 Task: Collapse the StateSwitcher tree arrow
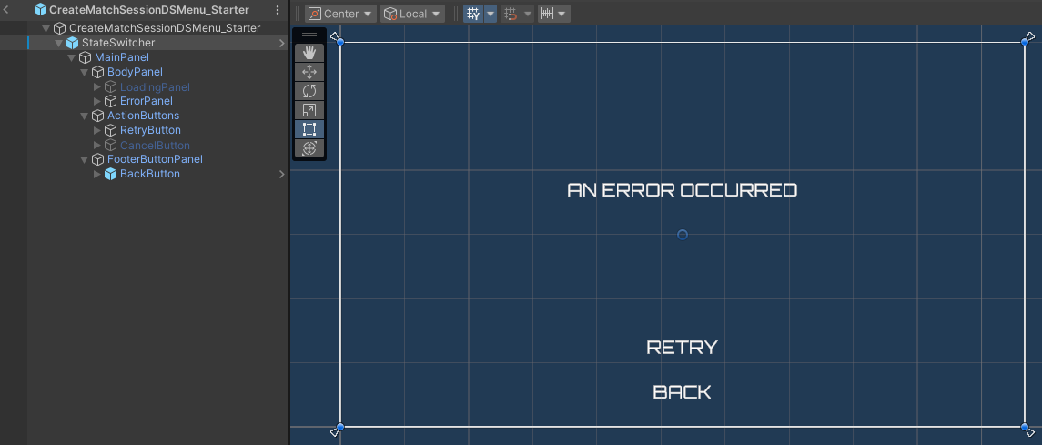pyautogui.click(x=58, y=43)
